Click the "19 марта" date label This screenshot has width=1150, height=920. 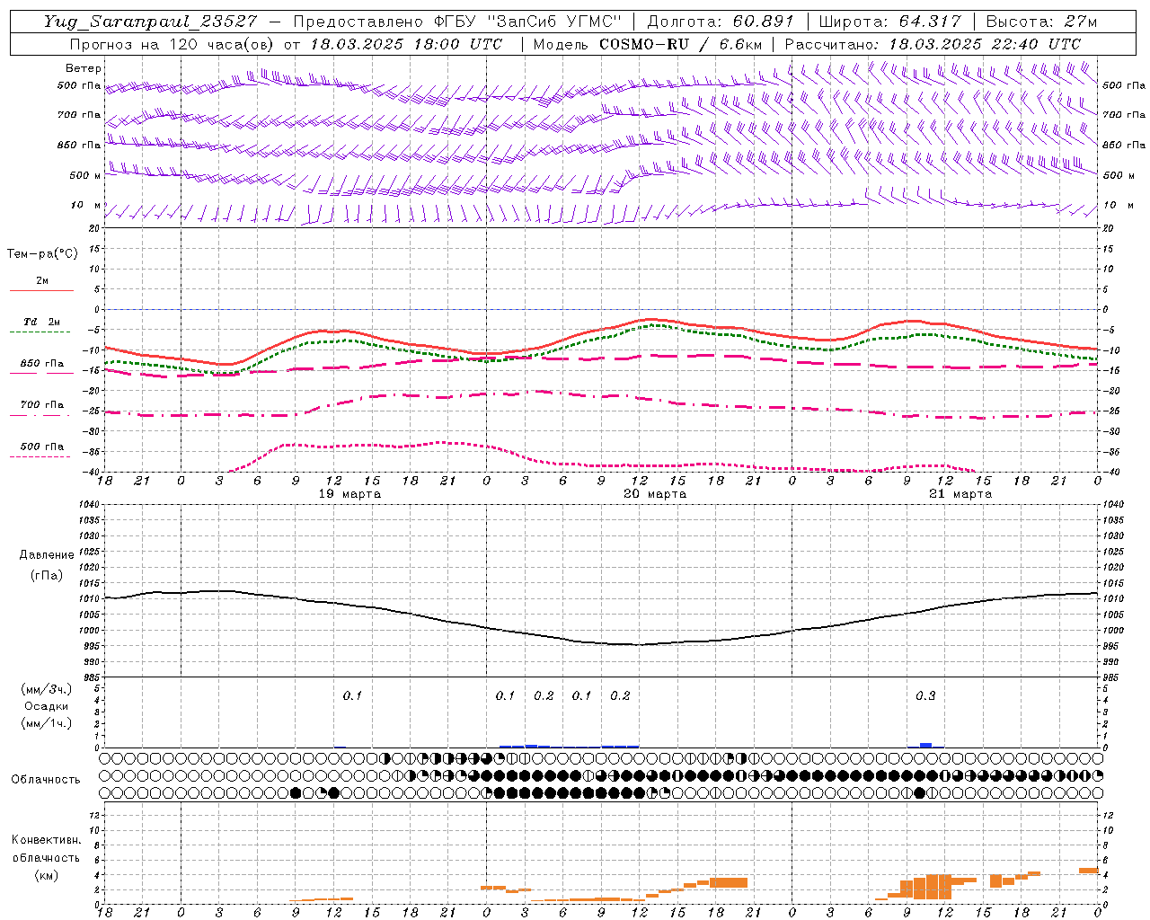click(350, 494)
